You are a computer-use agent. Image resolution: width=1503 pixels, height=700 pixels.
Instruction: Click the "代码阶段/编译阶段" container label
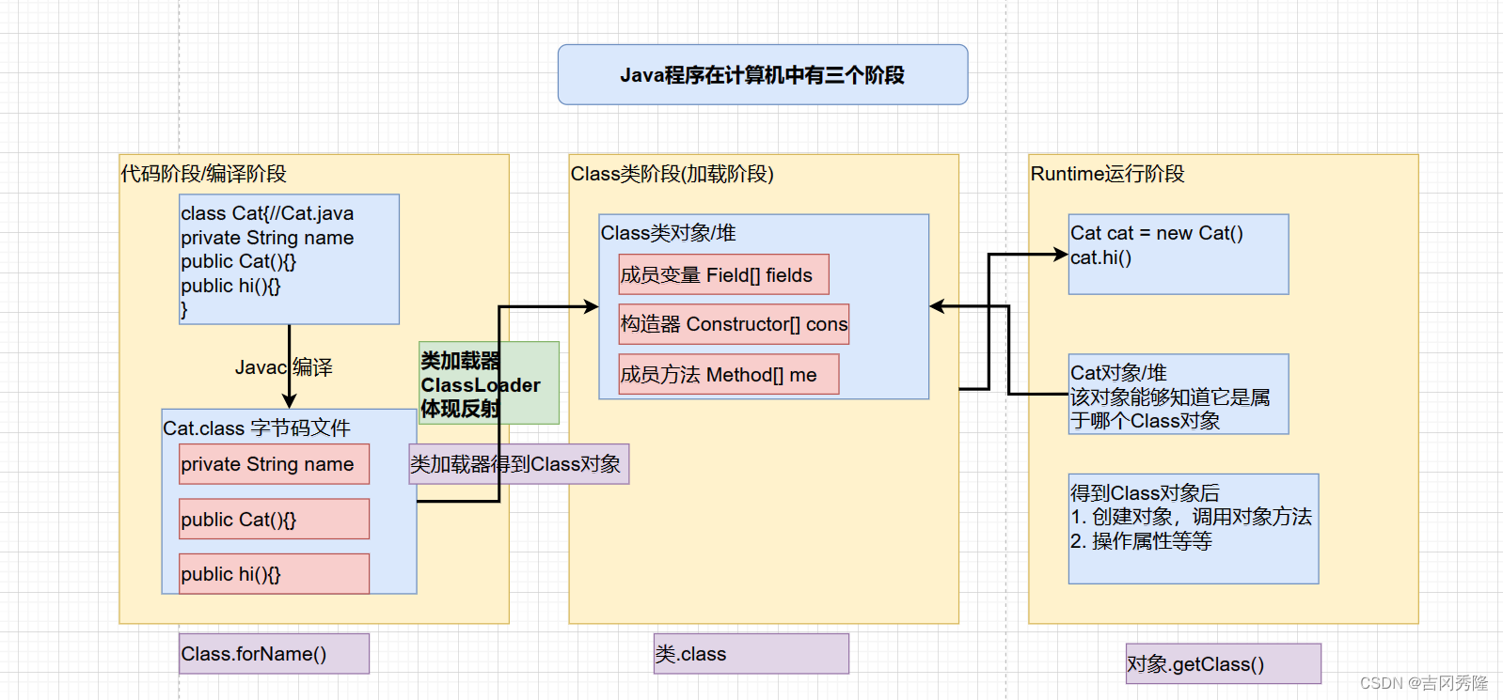point(203,174)
